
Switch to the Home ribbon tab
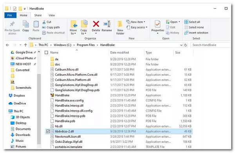point(23,15)
